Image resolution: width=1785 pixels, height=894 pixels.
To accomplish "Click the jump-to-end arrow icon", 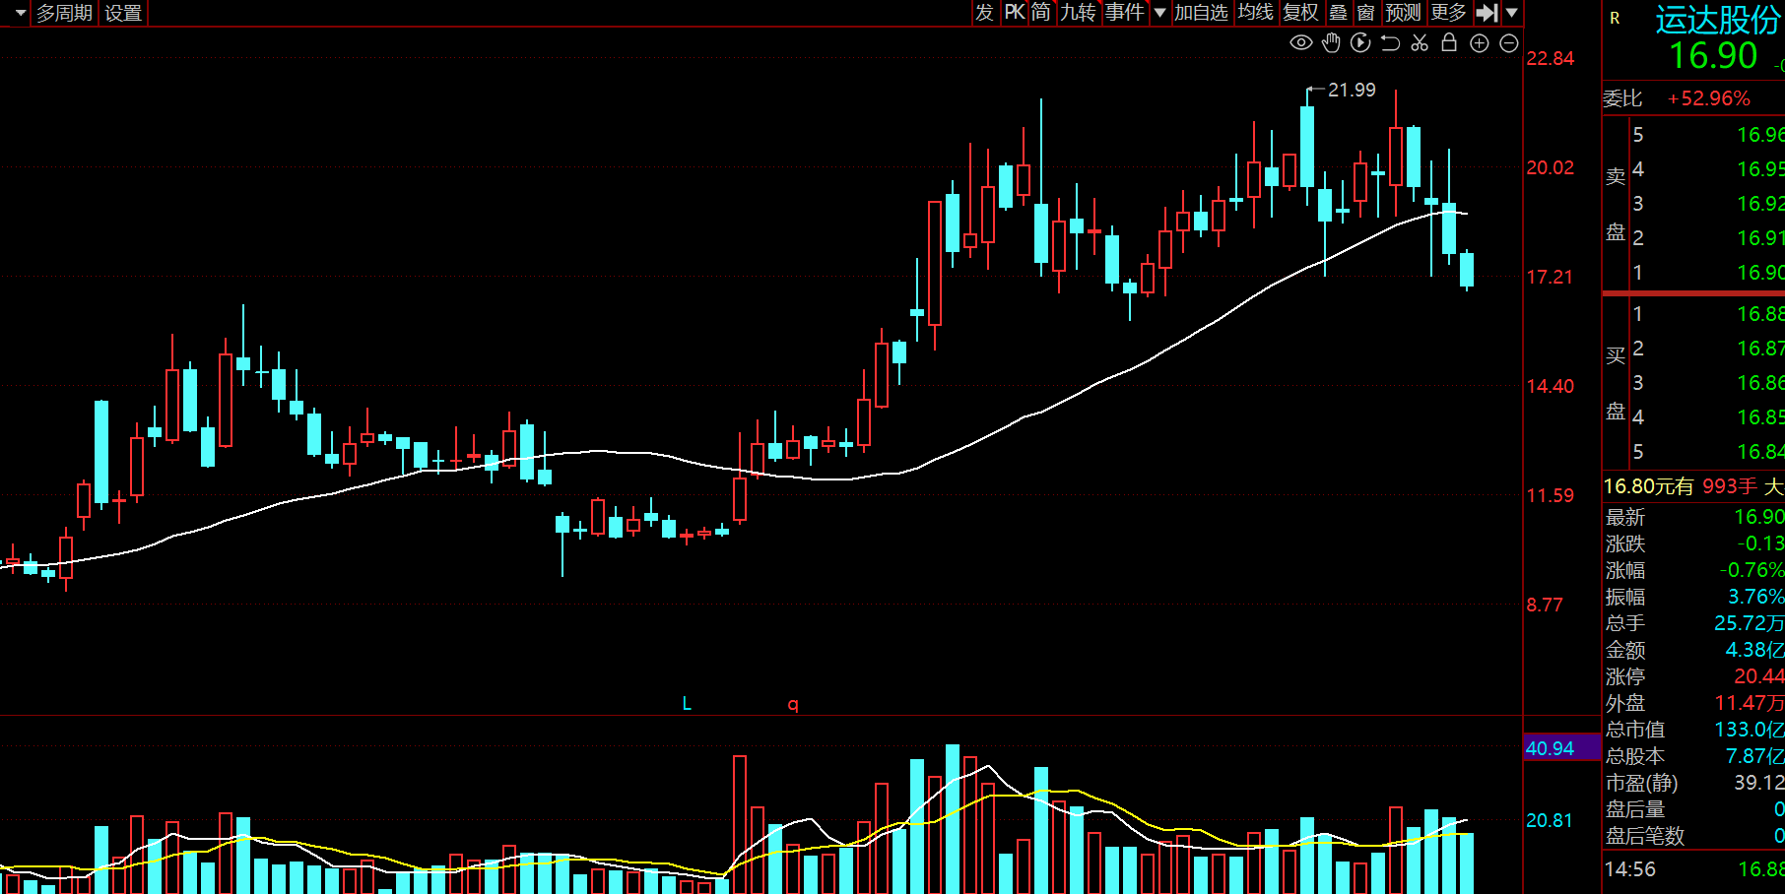I will (x=1487, y=13).
